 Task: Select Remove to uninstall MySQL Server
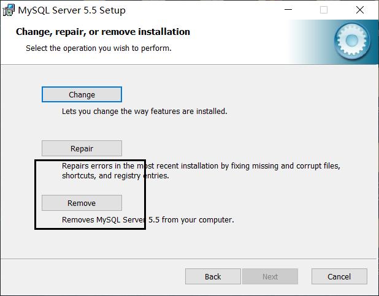(82, 203)
